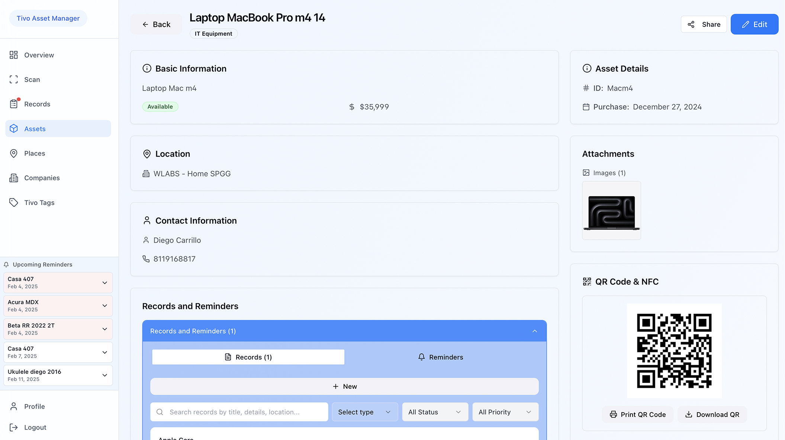Click the Places pin icon

pos(14,153)
